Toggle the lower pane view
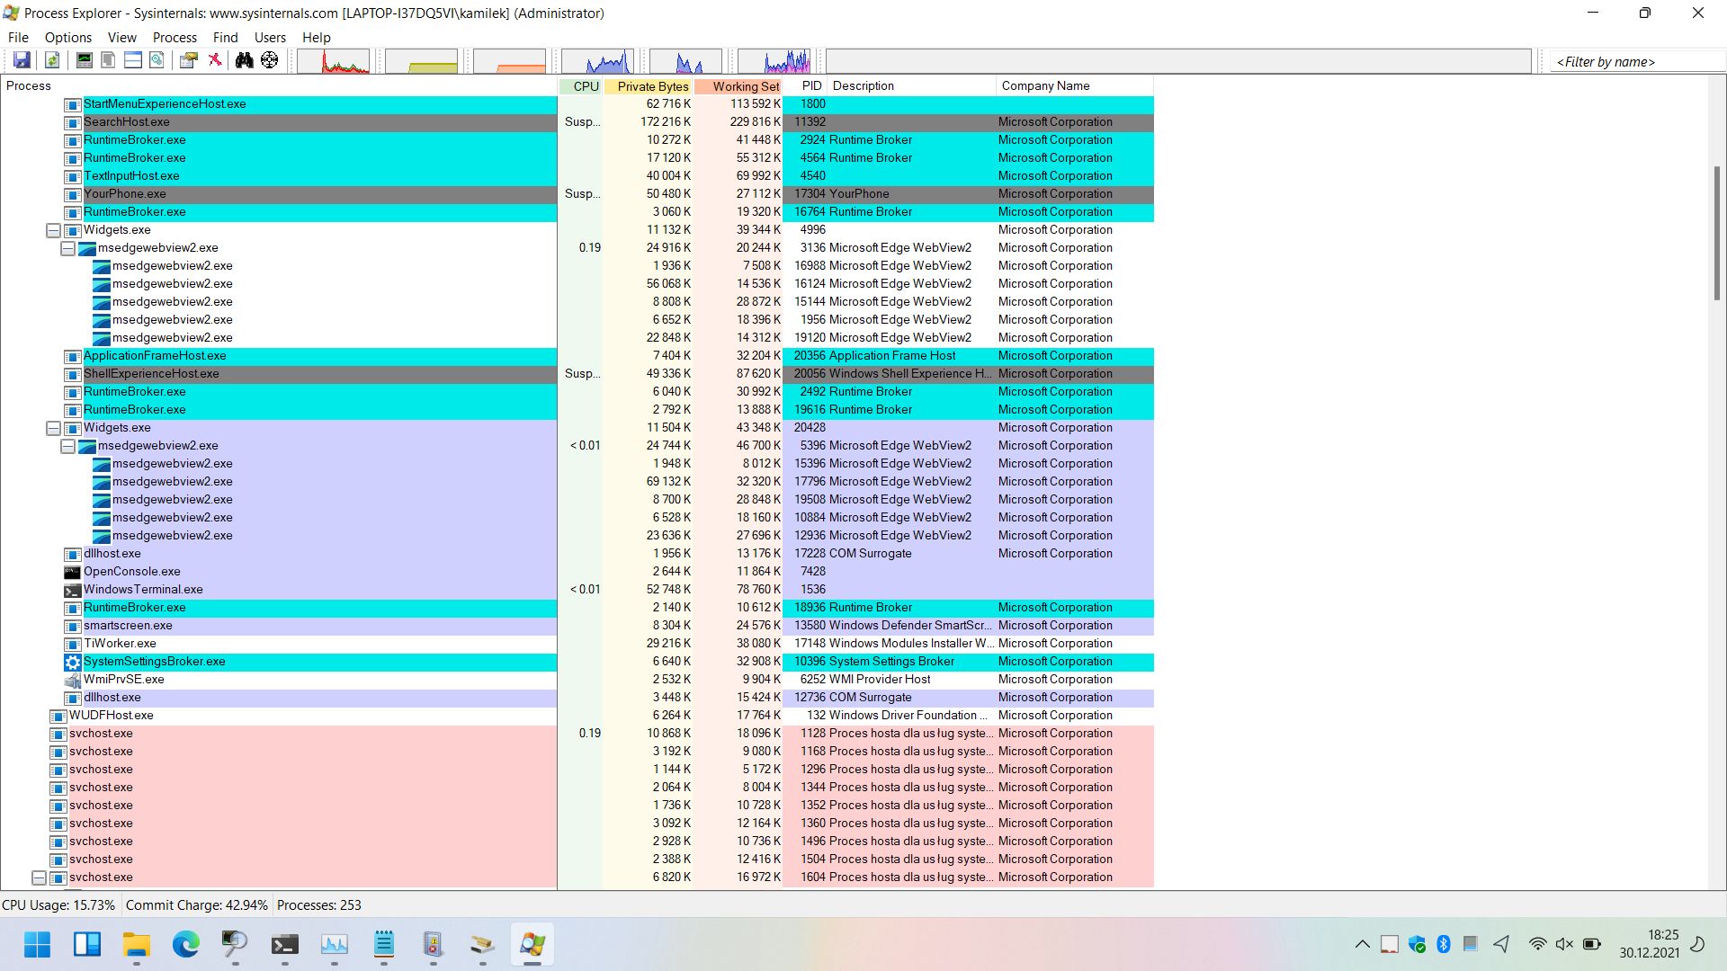 (132, 60)
